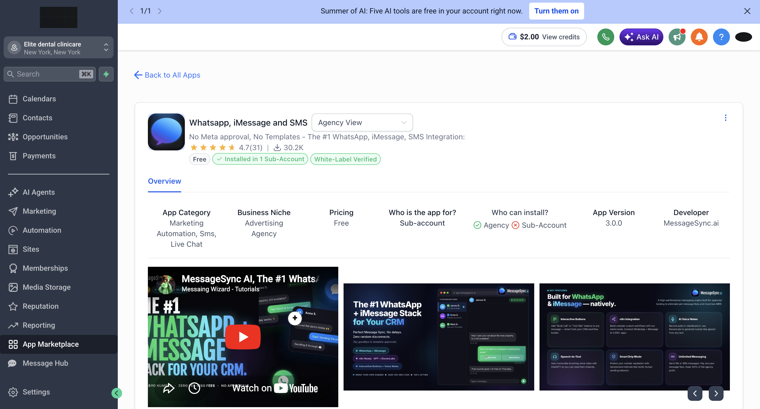
Task: Select the Overview tab
Action: (164, 181)
